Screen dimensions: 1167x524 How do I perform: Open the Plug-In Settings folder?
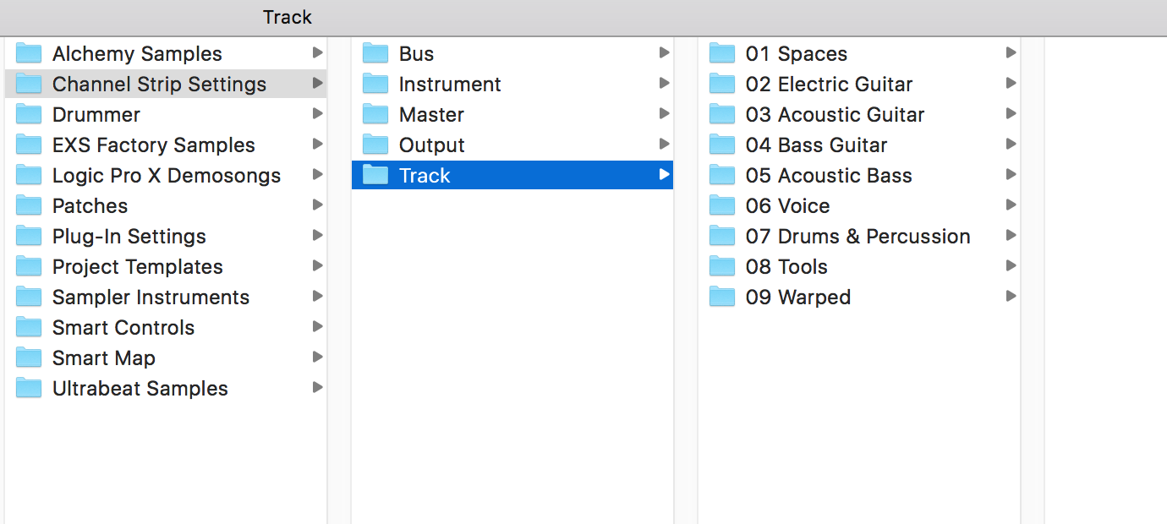(x=129, y=237)
